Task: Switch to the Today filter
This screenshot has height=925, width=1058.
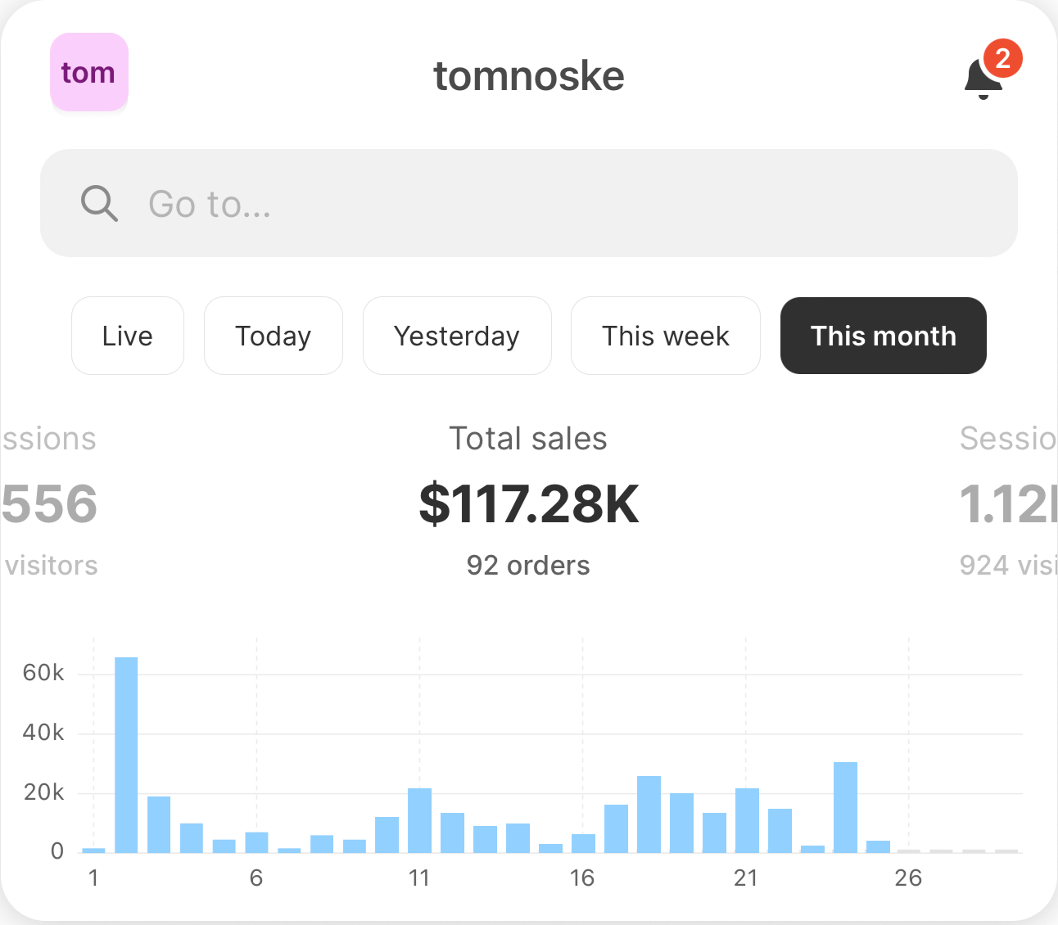Action: click(273, 336)
